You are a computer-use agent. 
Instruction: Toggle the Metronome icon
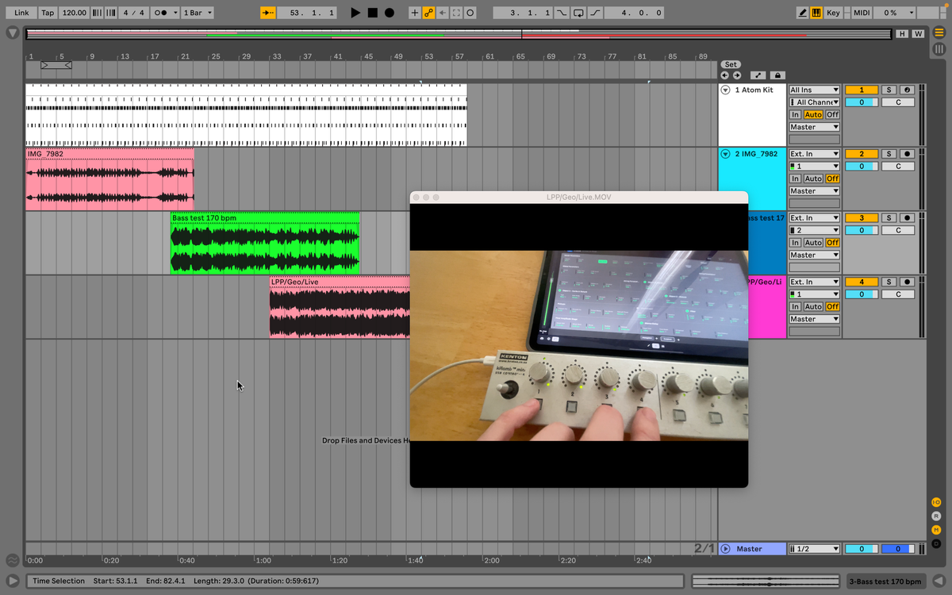coord(161,13)
